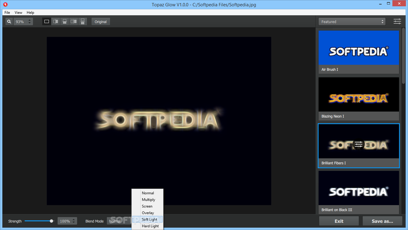The image size is (408, 230).
Task: Choose Screen blend mode
Action: click(148, 206)
